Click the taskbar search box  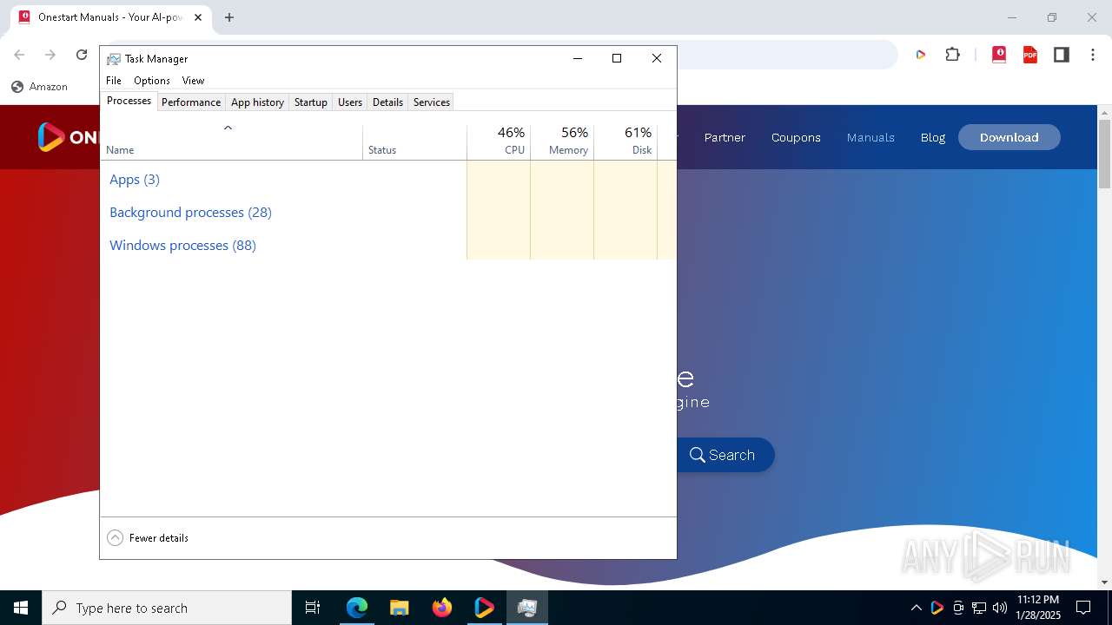point(167,608)
